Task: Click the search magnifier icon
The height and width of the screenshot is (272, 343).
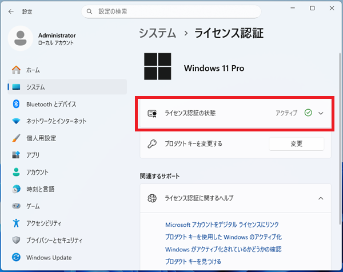Action: (x=89, y=11)
